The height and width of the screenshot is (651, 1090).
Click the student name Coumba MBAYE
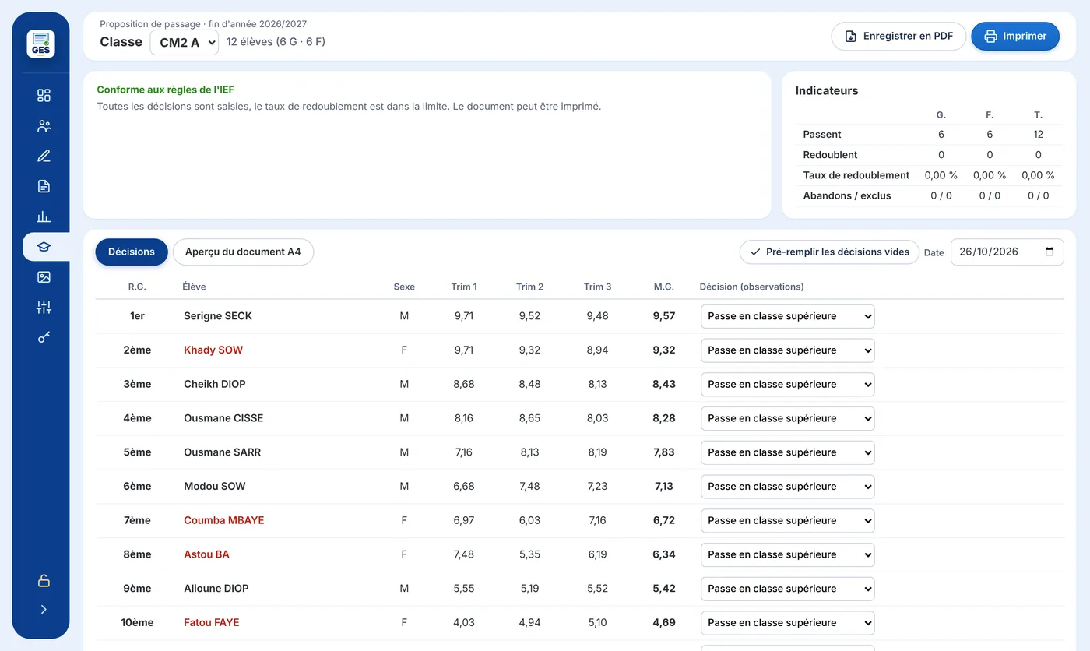pyautogui.click(x=224, y=520)
